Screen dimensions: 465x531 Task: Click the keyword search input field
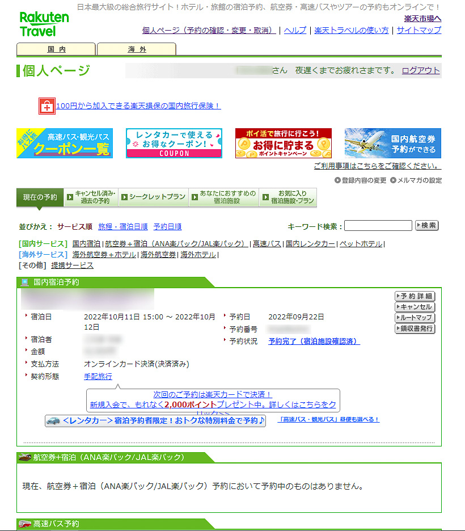click(x=378, y=225)
